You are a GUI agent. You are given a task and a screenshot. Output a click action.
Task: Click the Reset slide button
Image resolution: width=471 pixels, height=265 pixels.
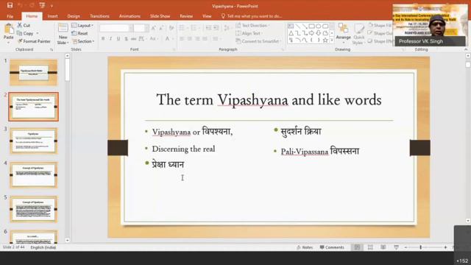pos(80,33)
